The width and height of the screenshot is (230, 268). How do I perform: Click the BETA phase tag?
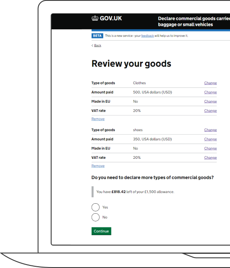click(x=97, y=36)
